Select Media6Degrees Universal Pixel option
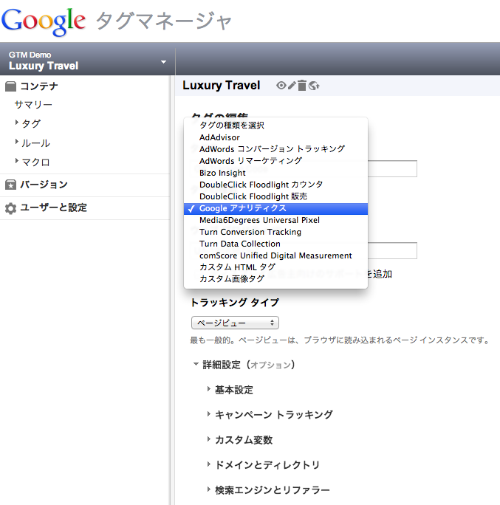Viewport: 500px width, 505px height. (x=275, y=220)
